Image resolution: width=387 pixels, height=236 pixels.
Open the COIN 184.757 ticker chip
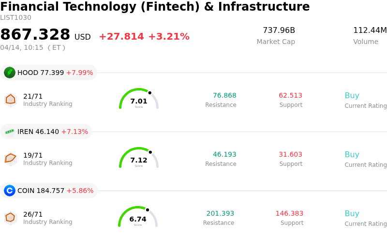click(x=49, y=191)
